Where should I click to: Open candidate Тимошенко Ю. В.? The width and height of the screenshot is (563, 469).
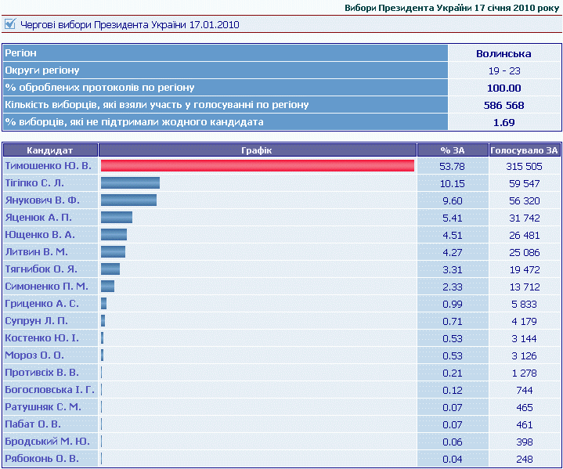[x=48, y=166]
